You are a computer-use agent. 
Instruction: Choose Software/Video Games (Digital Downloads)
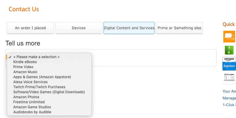pyautogui.click(x=49, y=92)
